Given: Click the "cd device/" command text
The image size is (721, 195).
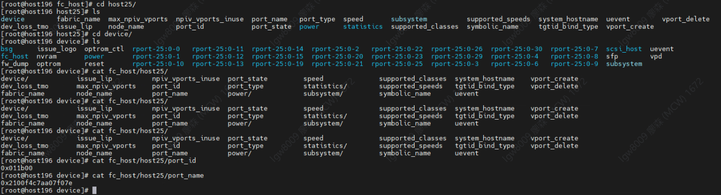Looking at the screenshot, I should tap(112, 34).
